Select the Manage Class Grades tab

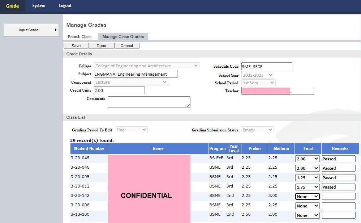point(123,37)
